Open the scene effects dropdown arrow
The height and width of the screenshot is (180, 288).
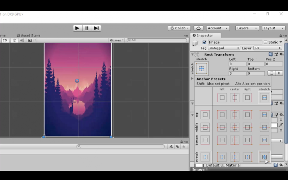(x=35, y=40)
